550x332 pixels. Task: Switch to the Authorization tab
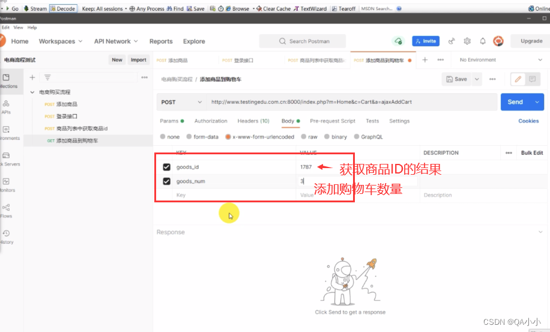tap(211, 121)
